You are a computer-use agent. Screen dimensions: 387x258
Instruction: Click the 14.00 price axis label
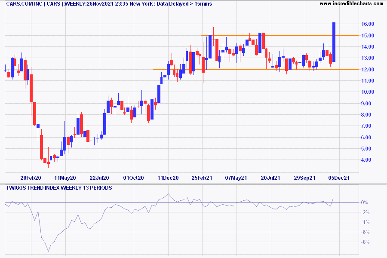pos(368,47)
